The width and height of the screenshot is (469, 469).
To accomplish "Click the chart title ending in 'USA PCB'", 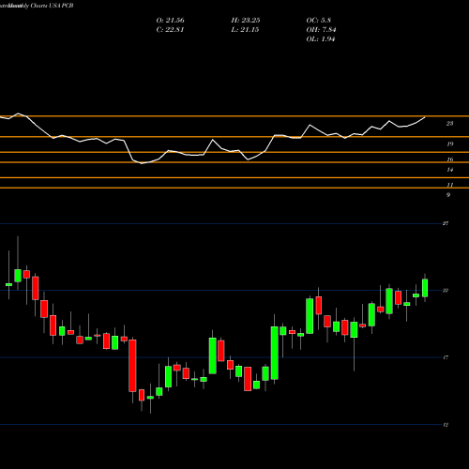I will (x=37, y=6).
